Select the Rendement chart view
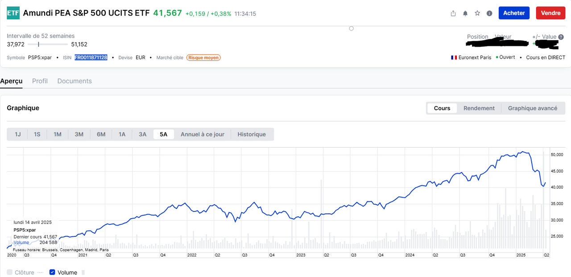The width and height of the screenshot is (571, 277). point(479,108)
